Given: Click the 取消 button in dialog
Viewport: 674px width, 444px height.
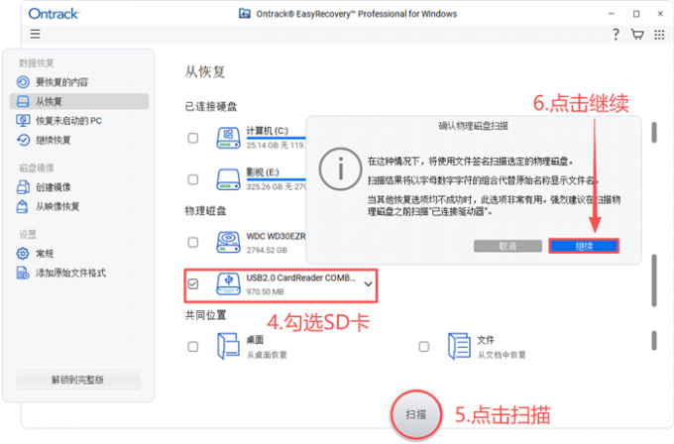Looking at the screenshot, I should tap(507, 246).
